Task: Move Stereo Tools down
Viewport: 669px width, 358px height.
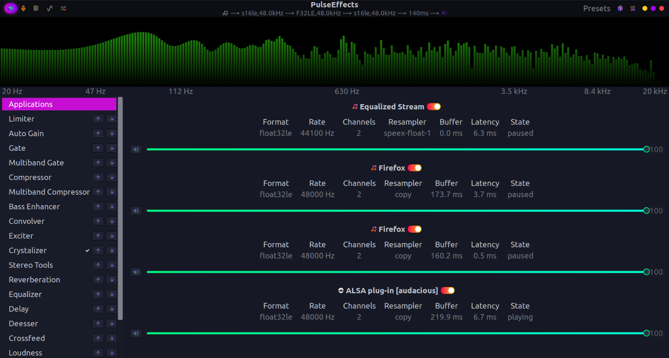Action: click(x=112, y=265)
